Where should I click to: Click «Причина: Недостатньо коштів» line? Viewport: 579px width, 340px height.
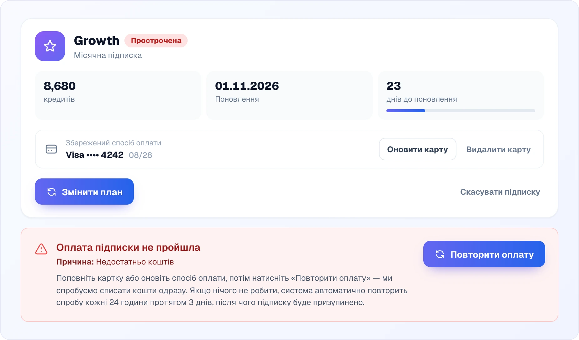pyautogui.click(x=115, y=262)
